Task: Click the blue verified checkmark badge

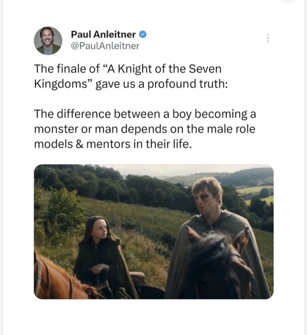Action: pyautogui.click(x=143, y=35)
